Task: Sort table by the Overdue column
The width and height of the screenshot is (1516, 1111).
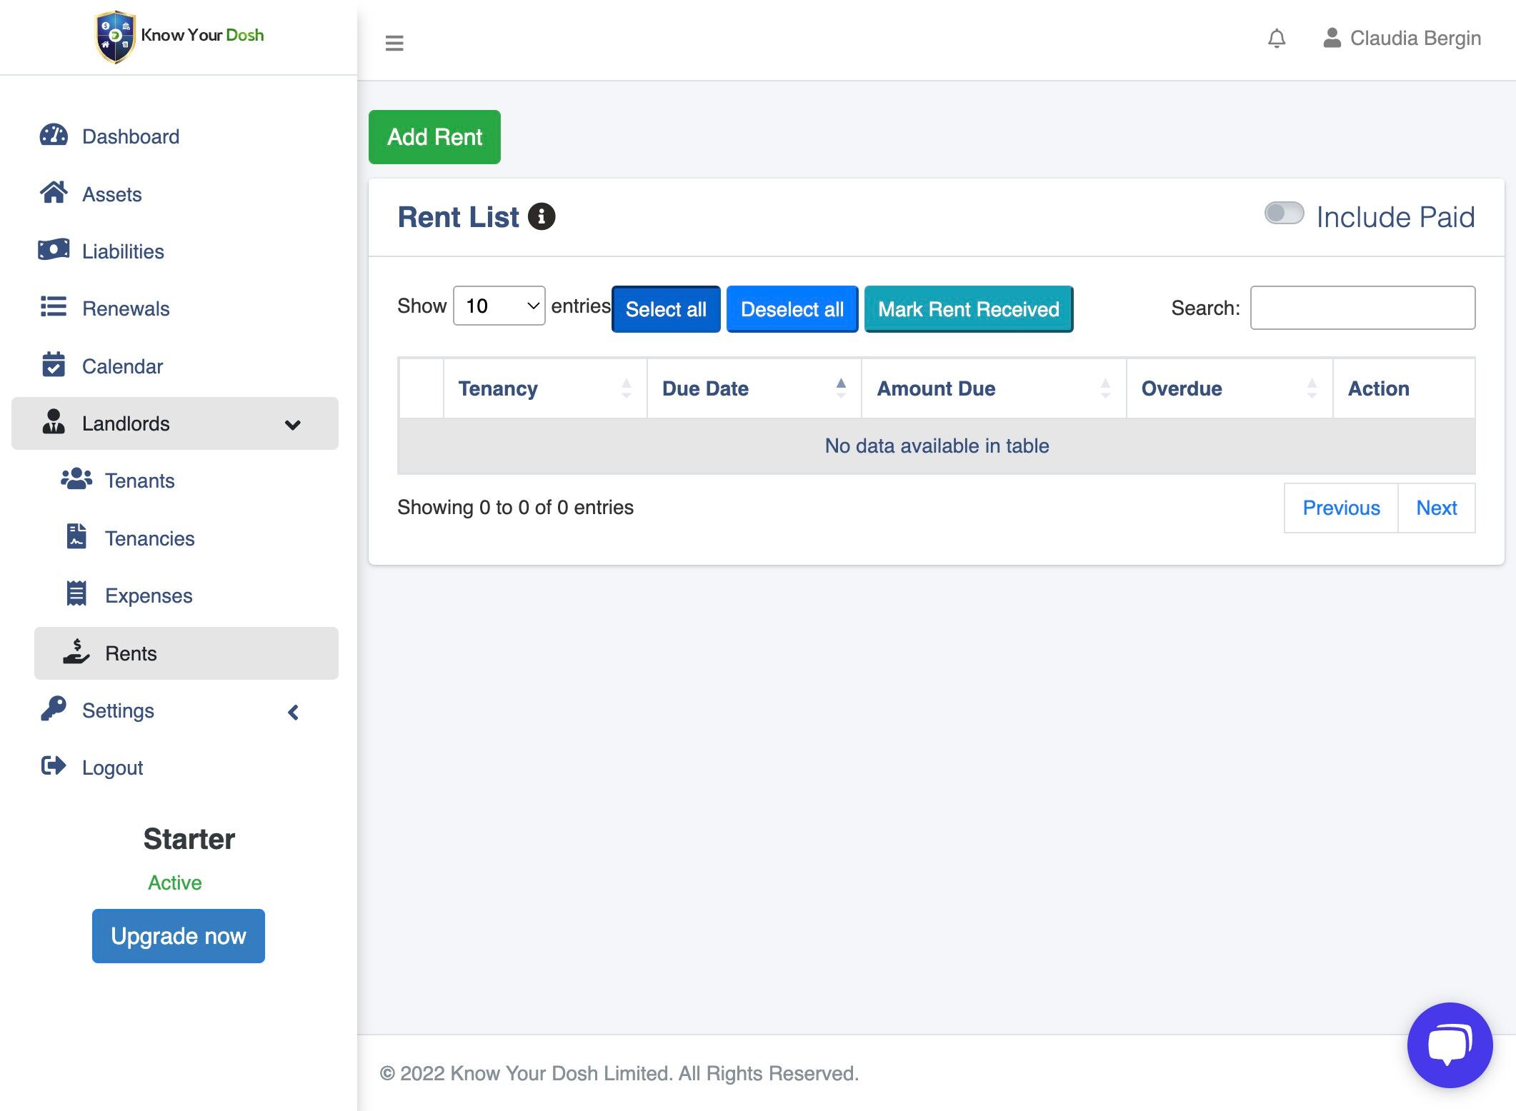Action: point(1228,388)
